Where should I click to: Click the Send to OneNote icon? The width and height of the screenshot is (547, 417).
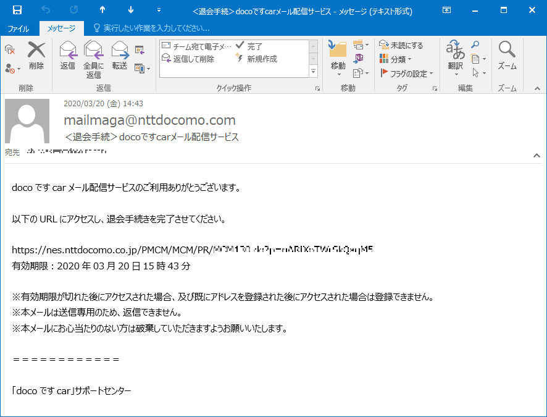(x=358, y=59)
